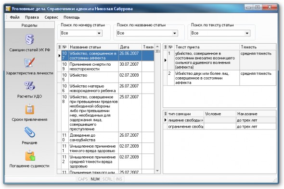
Task: Click column chooser icon in Текст пункта table
Action: (x=165, y=47)
